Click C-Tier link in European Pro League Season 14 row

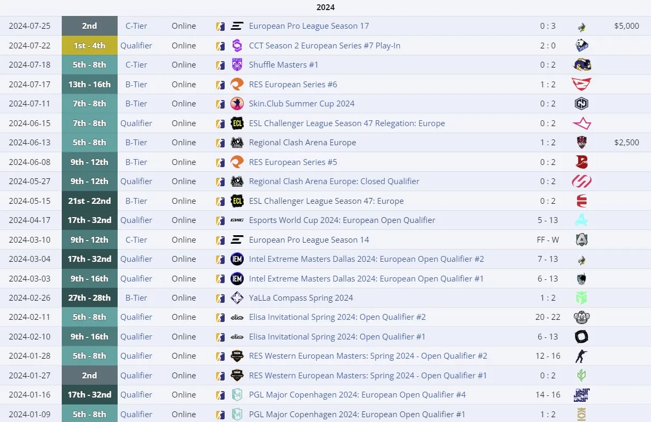point(136,240)
